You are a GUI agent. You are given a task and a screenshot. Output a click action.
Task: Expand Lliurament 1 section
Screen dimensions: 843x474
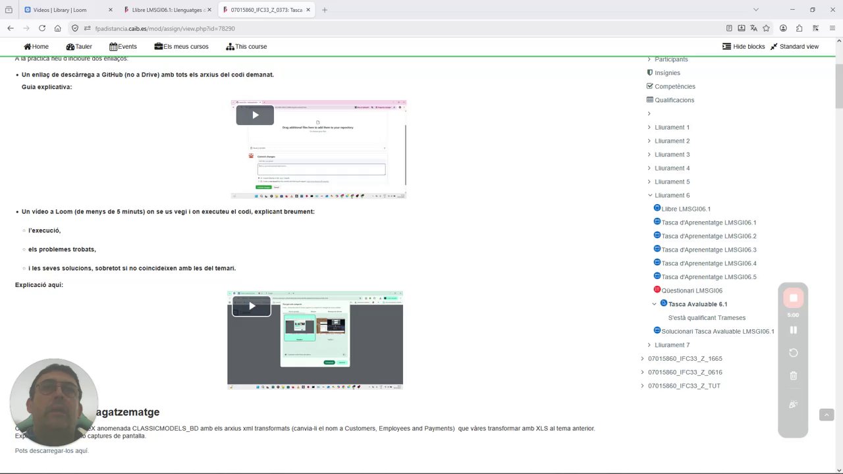point(649,127)
